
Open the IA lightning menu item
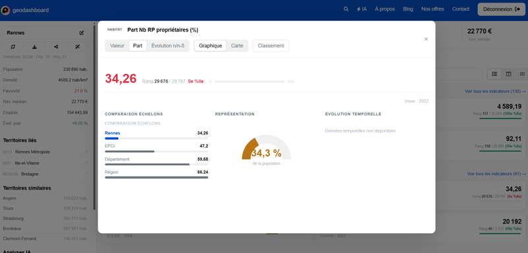pos(362,9)
